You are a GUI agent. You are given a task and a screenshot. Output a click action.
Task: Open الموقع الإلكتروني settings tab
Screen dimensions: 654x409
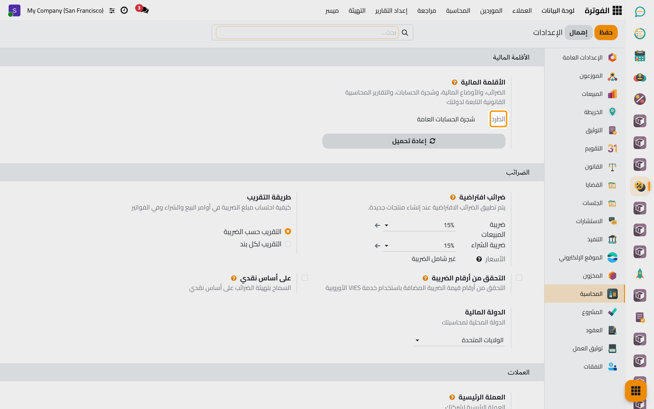[x=585, y=257]
